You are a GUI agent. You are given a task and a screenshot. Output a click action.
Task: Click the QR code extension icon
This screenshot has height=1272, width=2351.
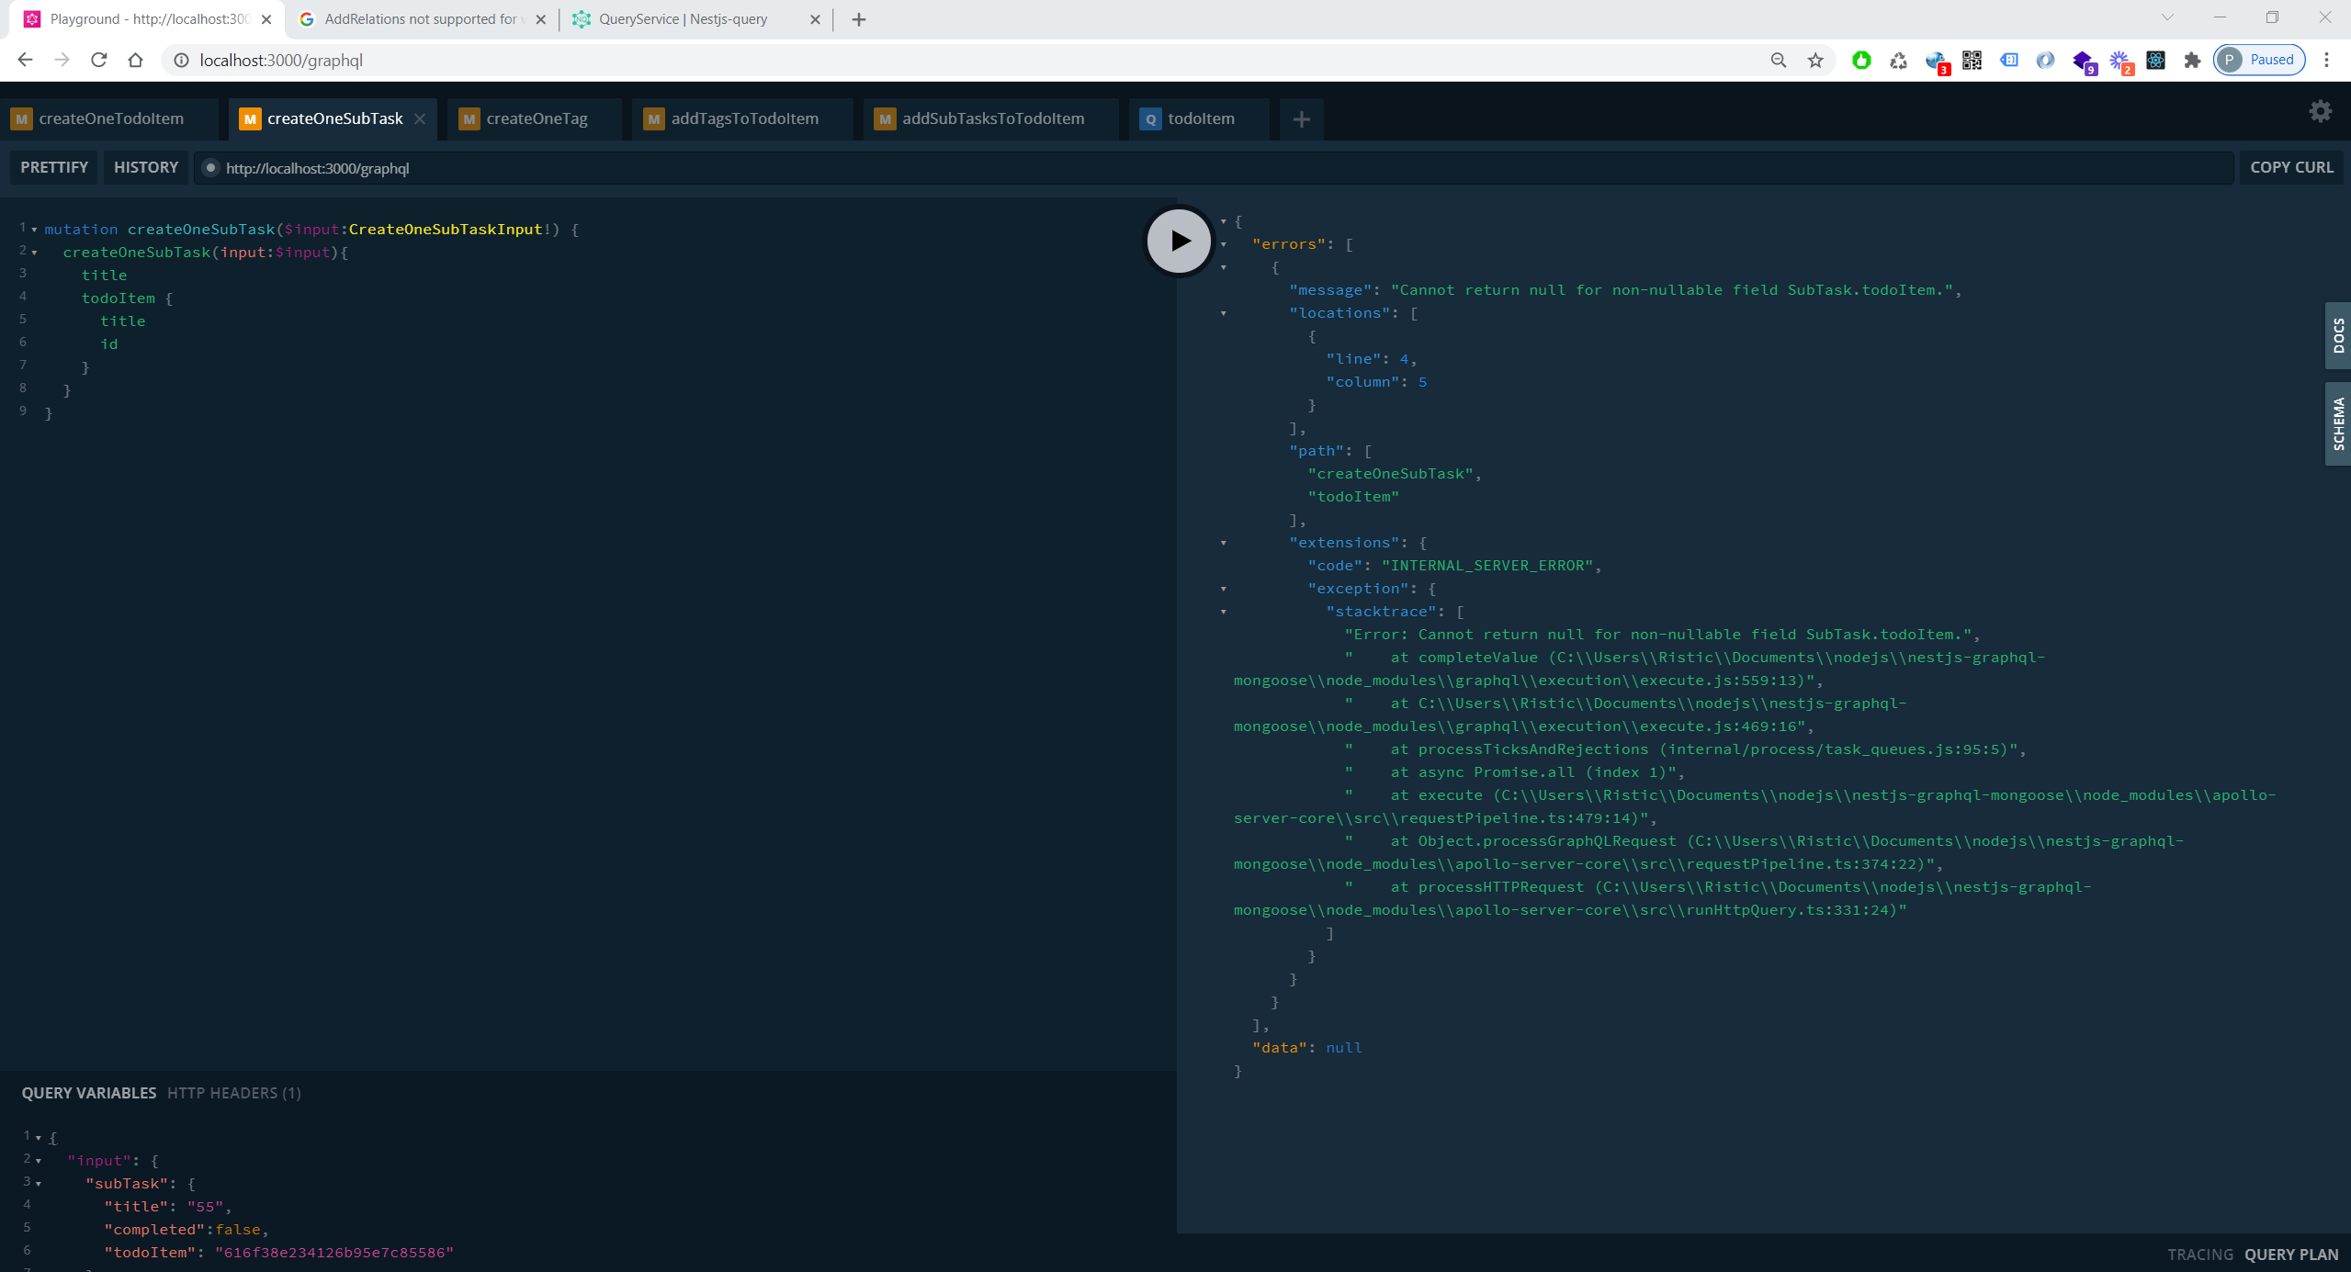click(1972, 60)
